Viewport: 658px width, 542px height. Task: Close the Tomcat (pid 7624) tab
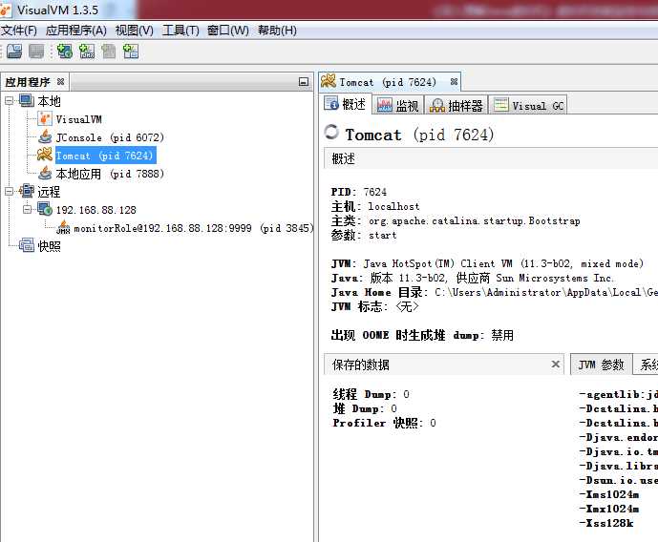click(454, 81)
